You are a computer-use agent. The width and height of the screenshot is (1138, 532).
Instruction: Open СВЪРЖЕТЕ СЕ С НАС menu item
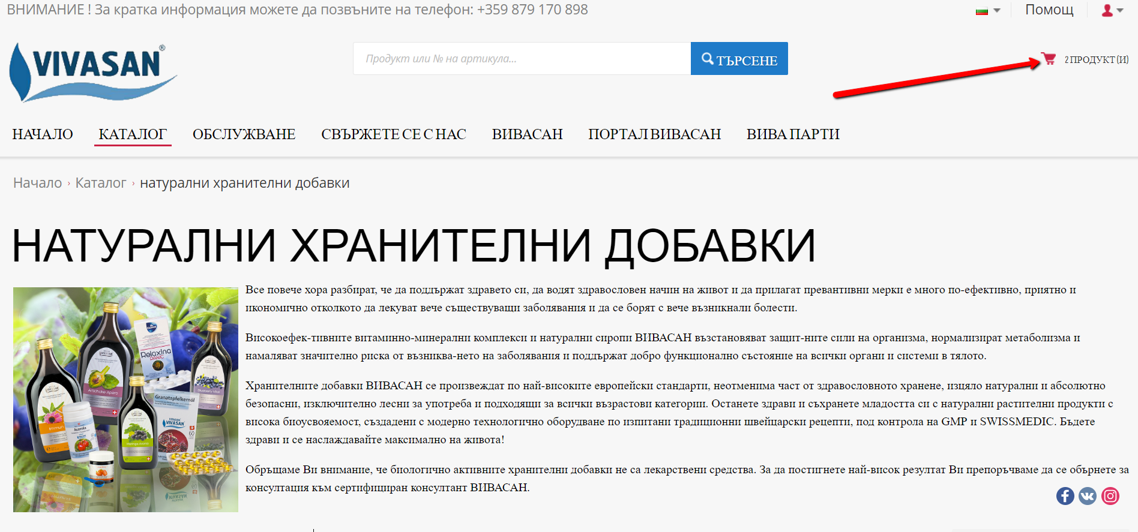tap(394, 134)
